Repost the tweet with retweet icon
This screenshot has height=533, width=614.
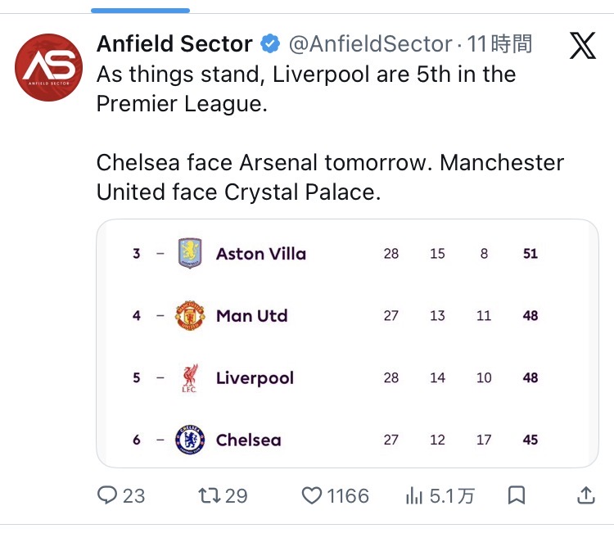tap(210, 495)
